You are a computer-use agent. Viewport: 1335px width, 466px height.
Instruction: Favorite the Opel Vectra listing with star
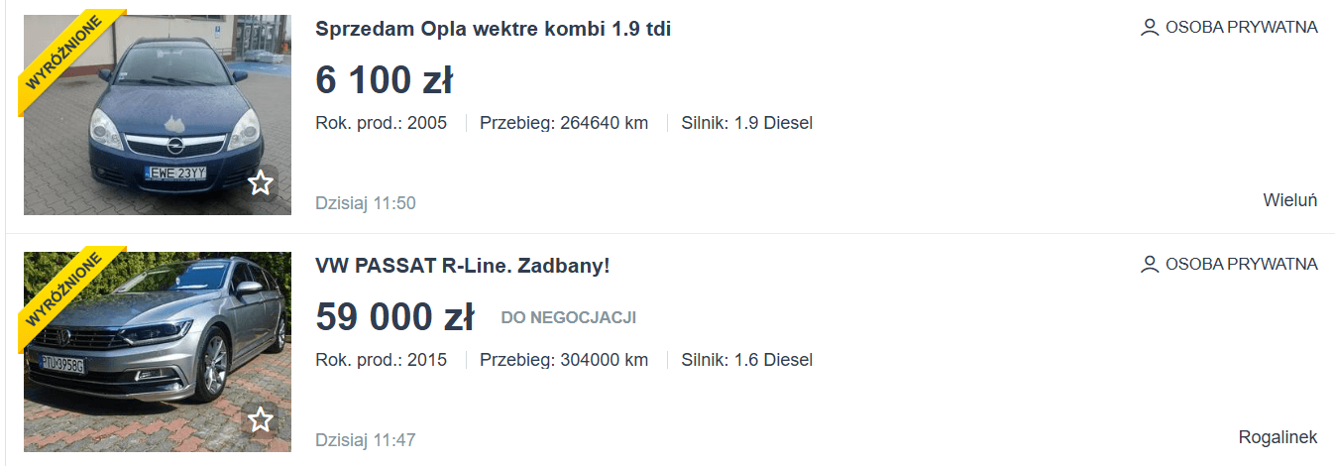[x=261, y=183]
